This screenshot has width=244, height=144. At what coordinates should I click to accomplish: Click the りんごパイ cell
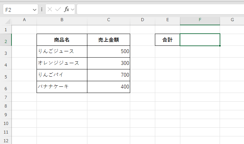tap(62, 75)
